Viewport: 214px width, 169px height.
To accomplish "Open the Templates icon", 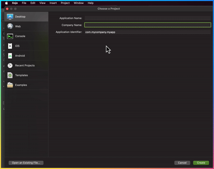I will [x=10, y=75].
